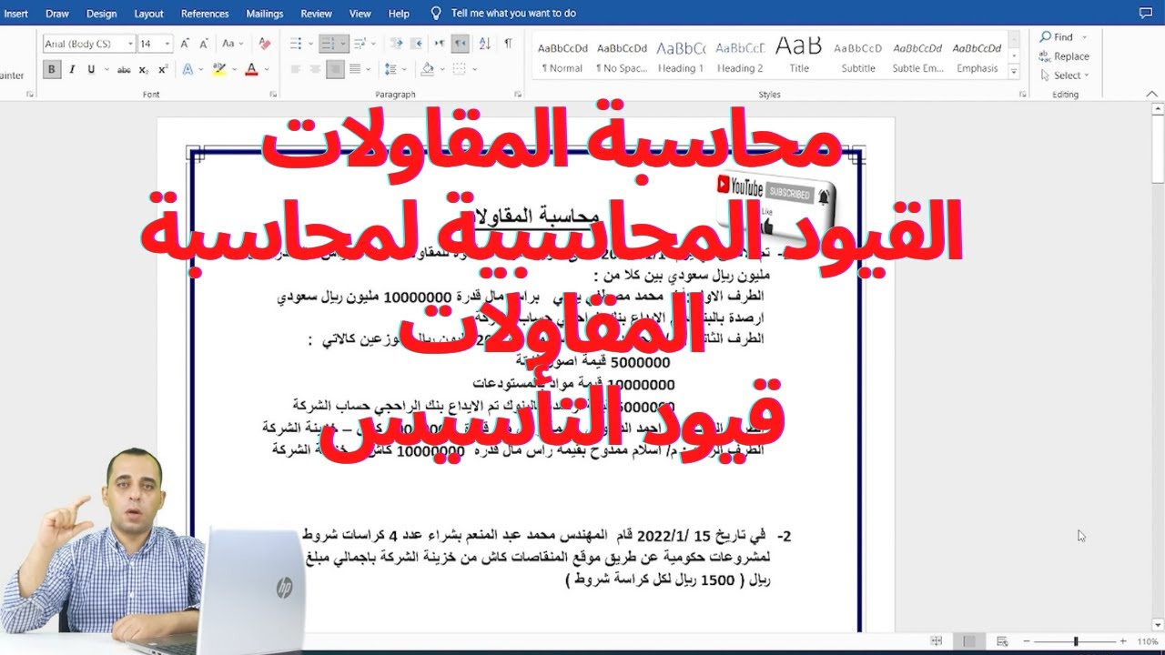Screen dimensions: 1165x655
Task: Decrease font size with shrink icon
Action: [205, 43]
